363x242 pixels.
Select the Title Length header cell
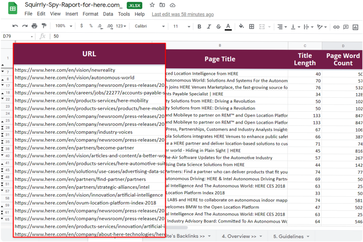(305, 59)
